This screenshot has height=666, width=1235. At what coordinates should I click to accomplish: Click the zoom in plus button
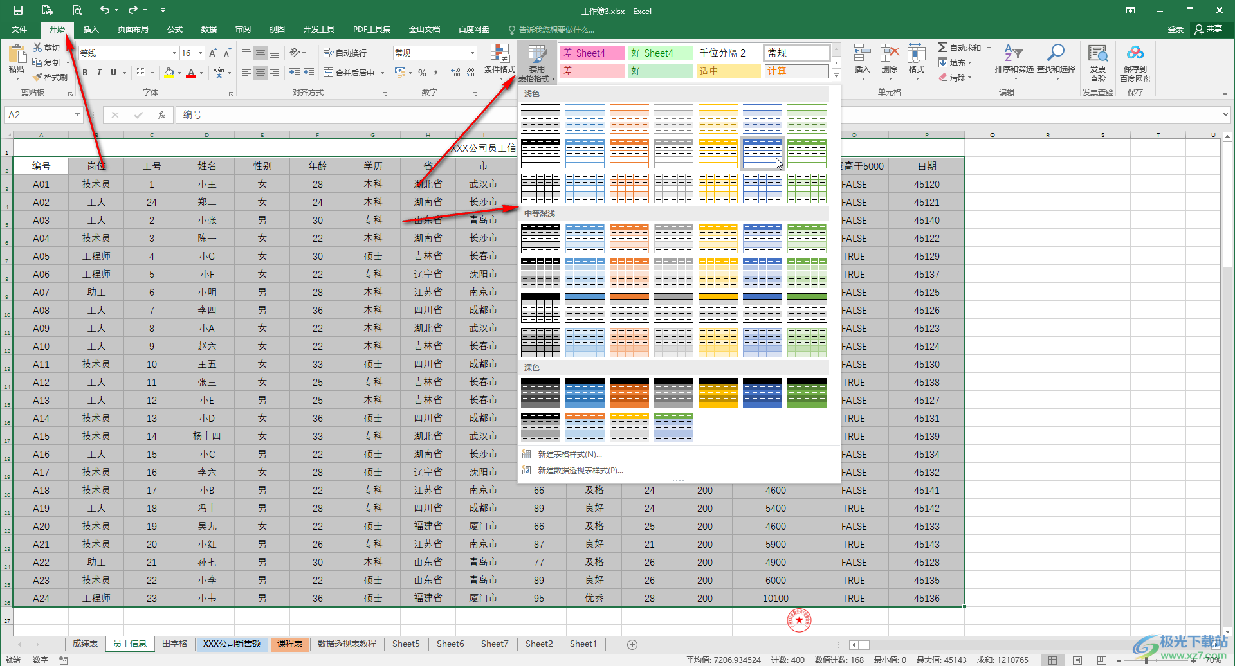pyautogui.click(x=1193, y=660)
